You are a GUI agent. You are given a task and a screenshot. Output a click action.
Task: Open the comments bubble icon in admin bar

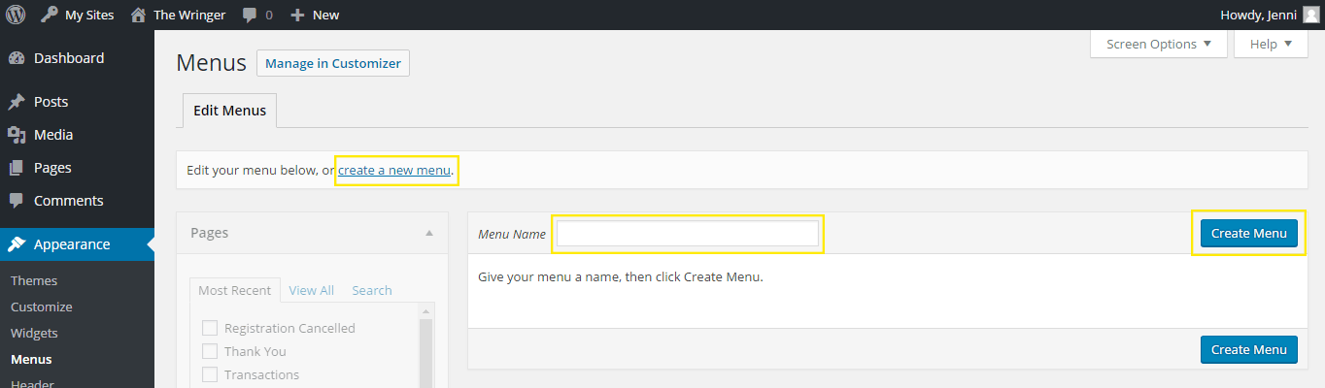(250, 16)
